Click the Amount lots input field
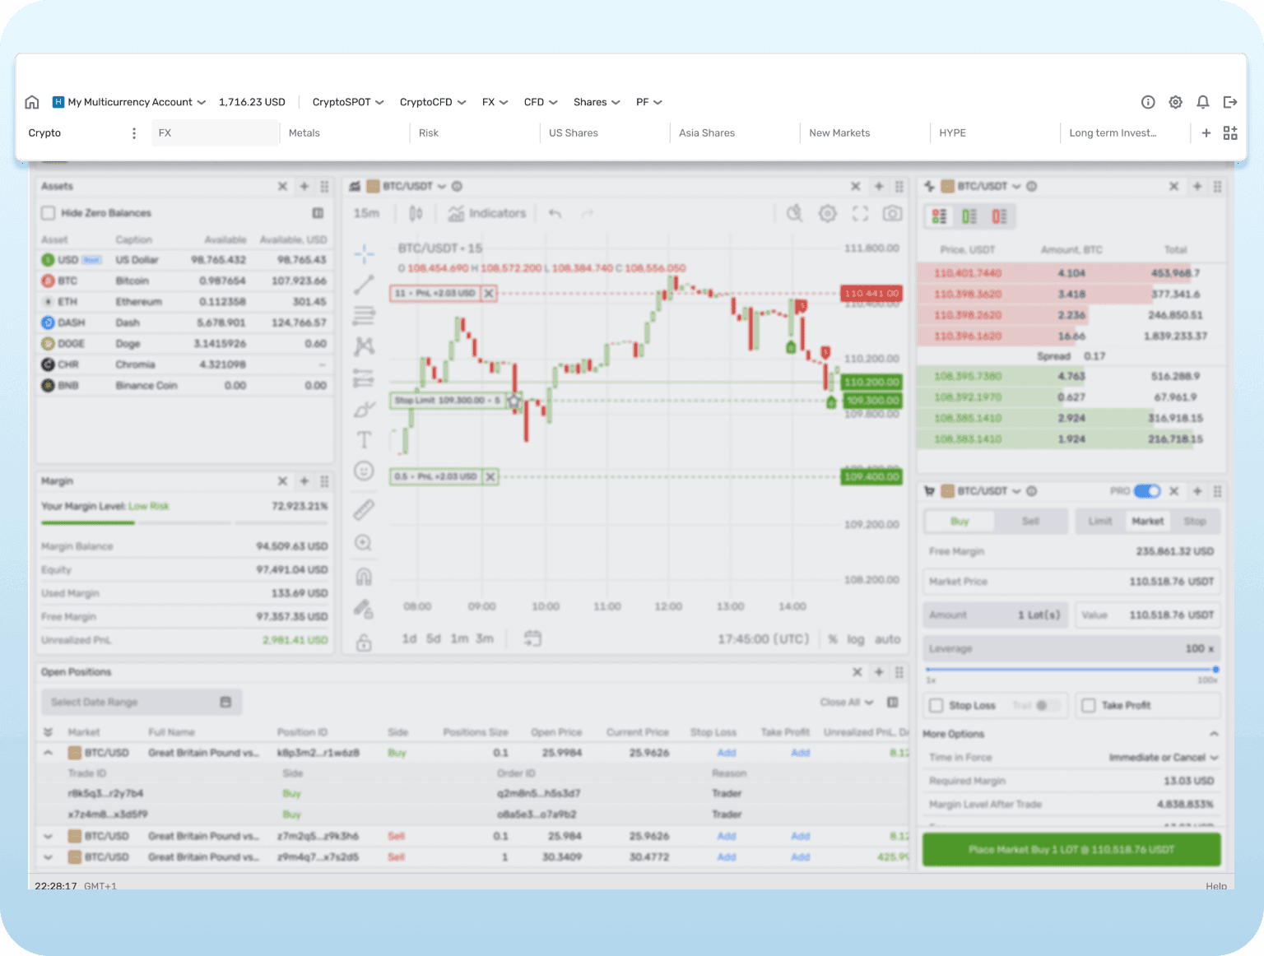 [996, 615]
